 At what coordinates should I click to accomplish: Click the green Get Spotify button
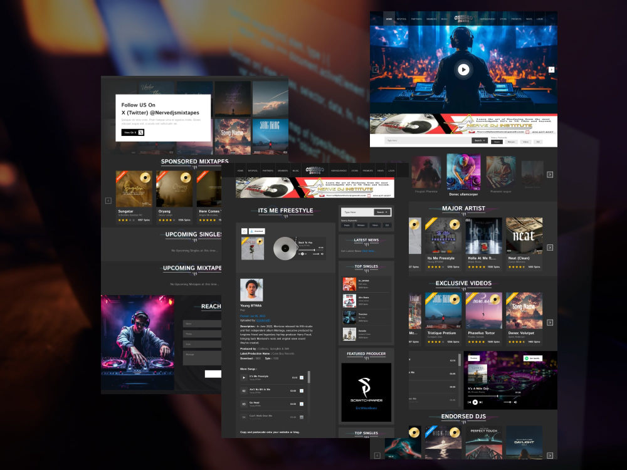[532, 358]
